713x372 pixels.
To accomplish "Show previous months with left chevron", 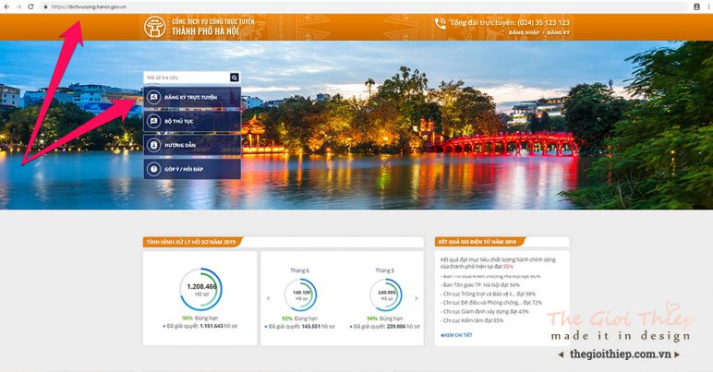I will click(x=268, y=298).
